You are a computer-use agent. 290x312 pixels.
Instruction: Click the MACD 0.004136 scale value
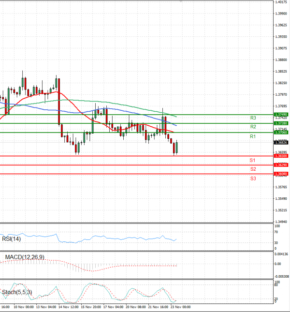click(x=281, y=254)
